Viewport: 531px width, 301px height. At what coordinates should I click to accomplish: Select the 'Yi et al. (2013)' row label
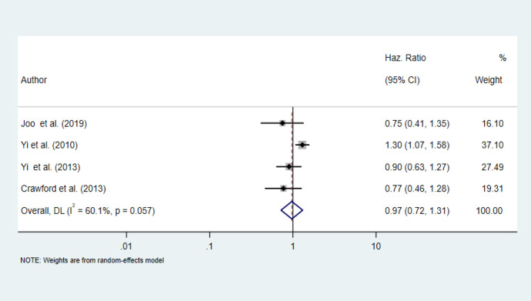click(x=51, y=167)
